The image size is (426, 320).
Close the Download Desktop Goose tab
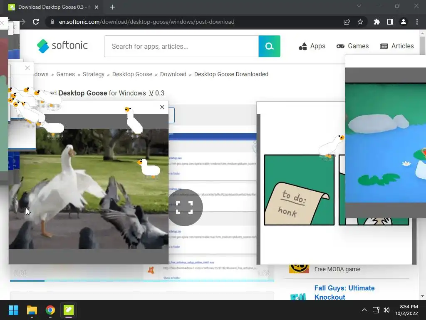[x=97, y=7]
